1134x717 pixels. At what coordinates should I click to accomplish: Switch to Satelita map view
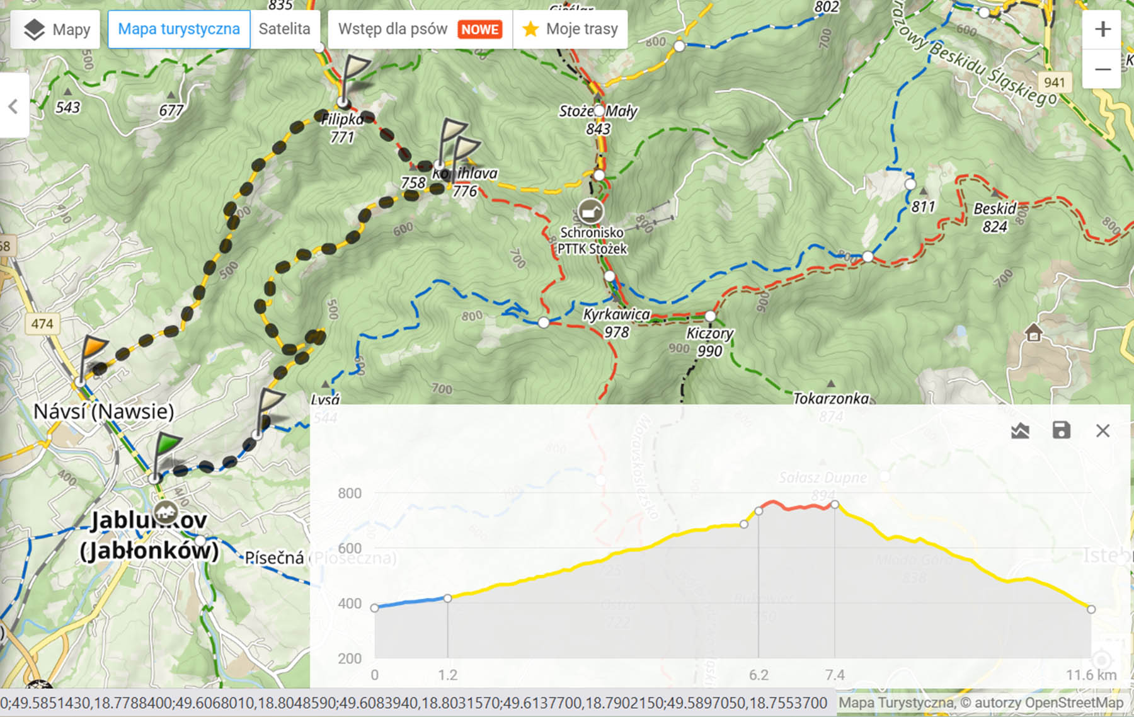284,30
